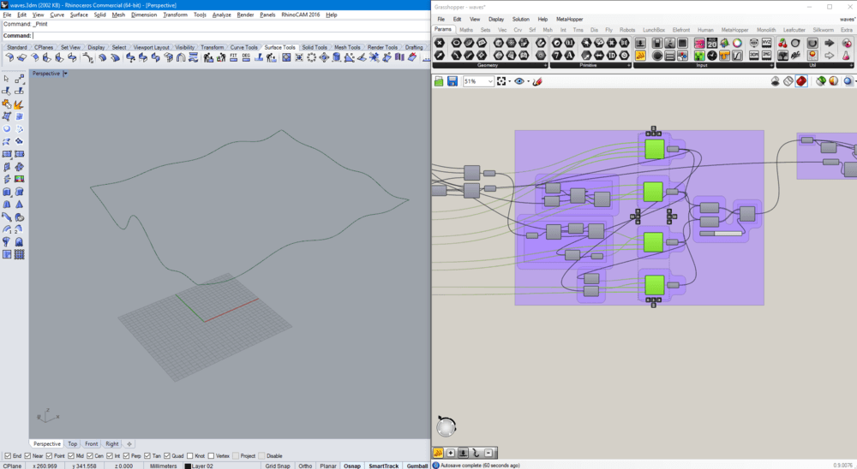Toggle the Cen osnap checkbox
The width and height of the screenshot is (857, 469).
(90, 455)
